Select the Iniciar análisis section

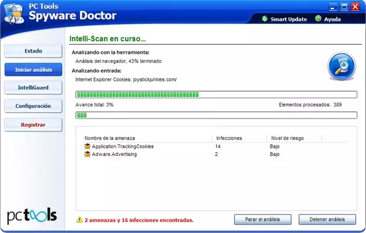point(34,70)
